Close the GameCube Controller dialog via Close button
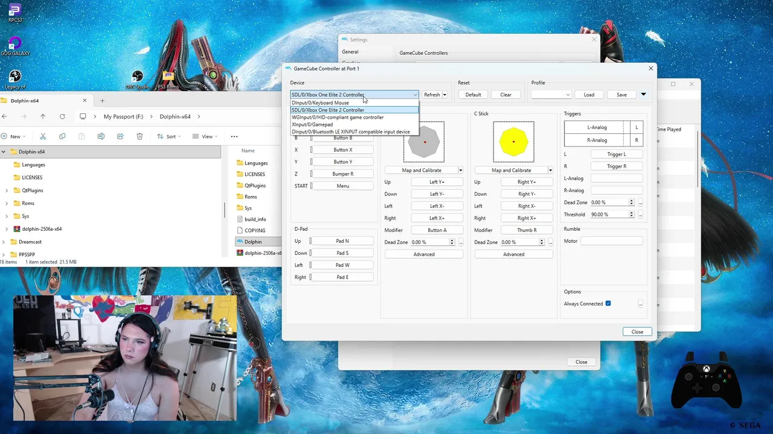The image size is (773, 434). point(637,332)
